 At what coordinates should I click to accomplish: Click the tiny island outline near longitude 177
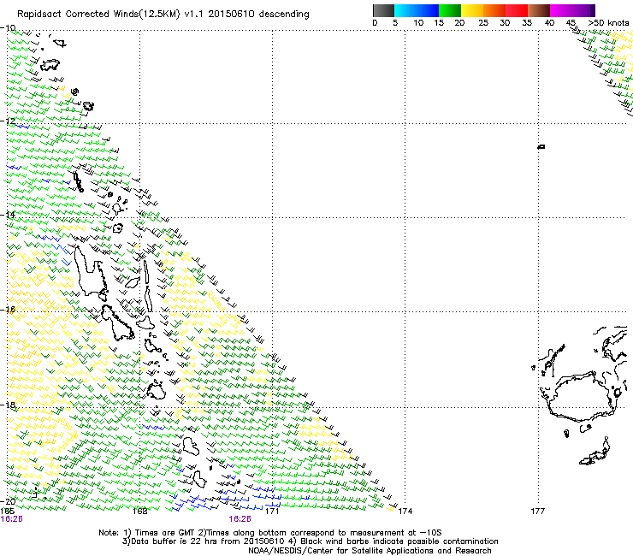point(541,146)
